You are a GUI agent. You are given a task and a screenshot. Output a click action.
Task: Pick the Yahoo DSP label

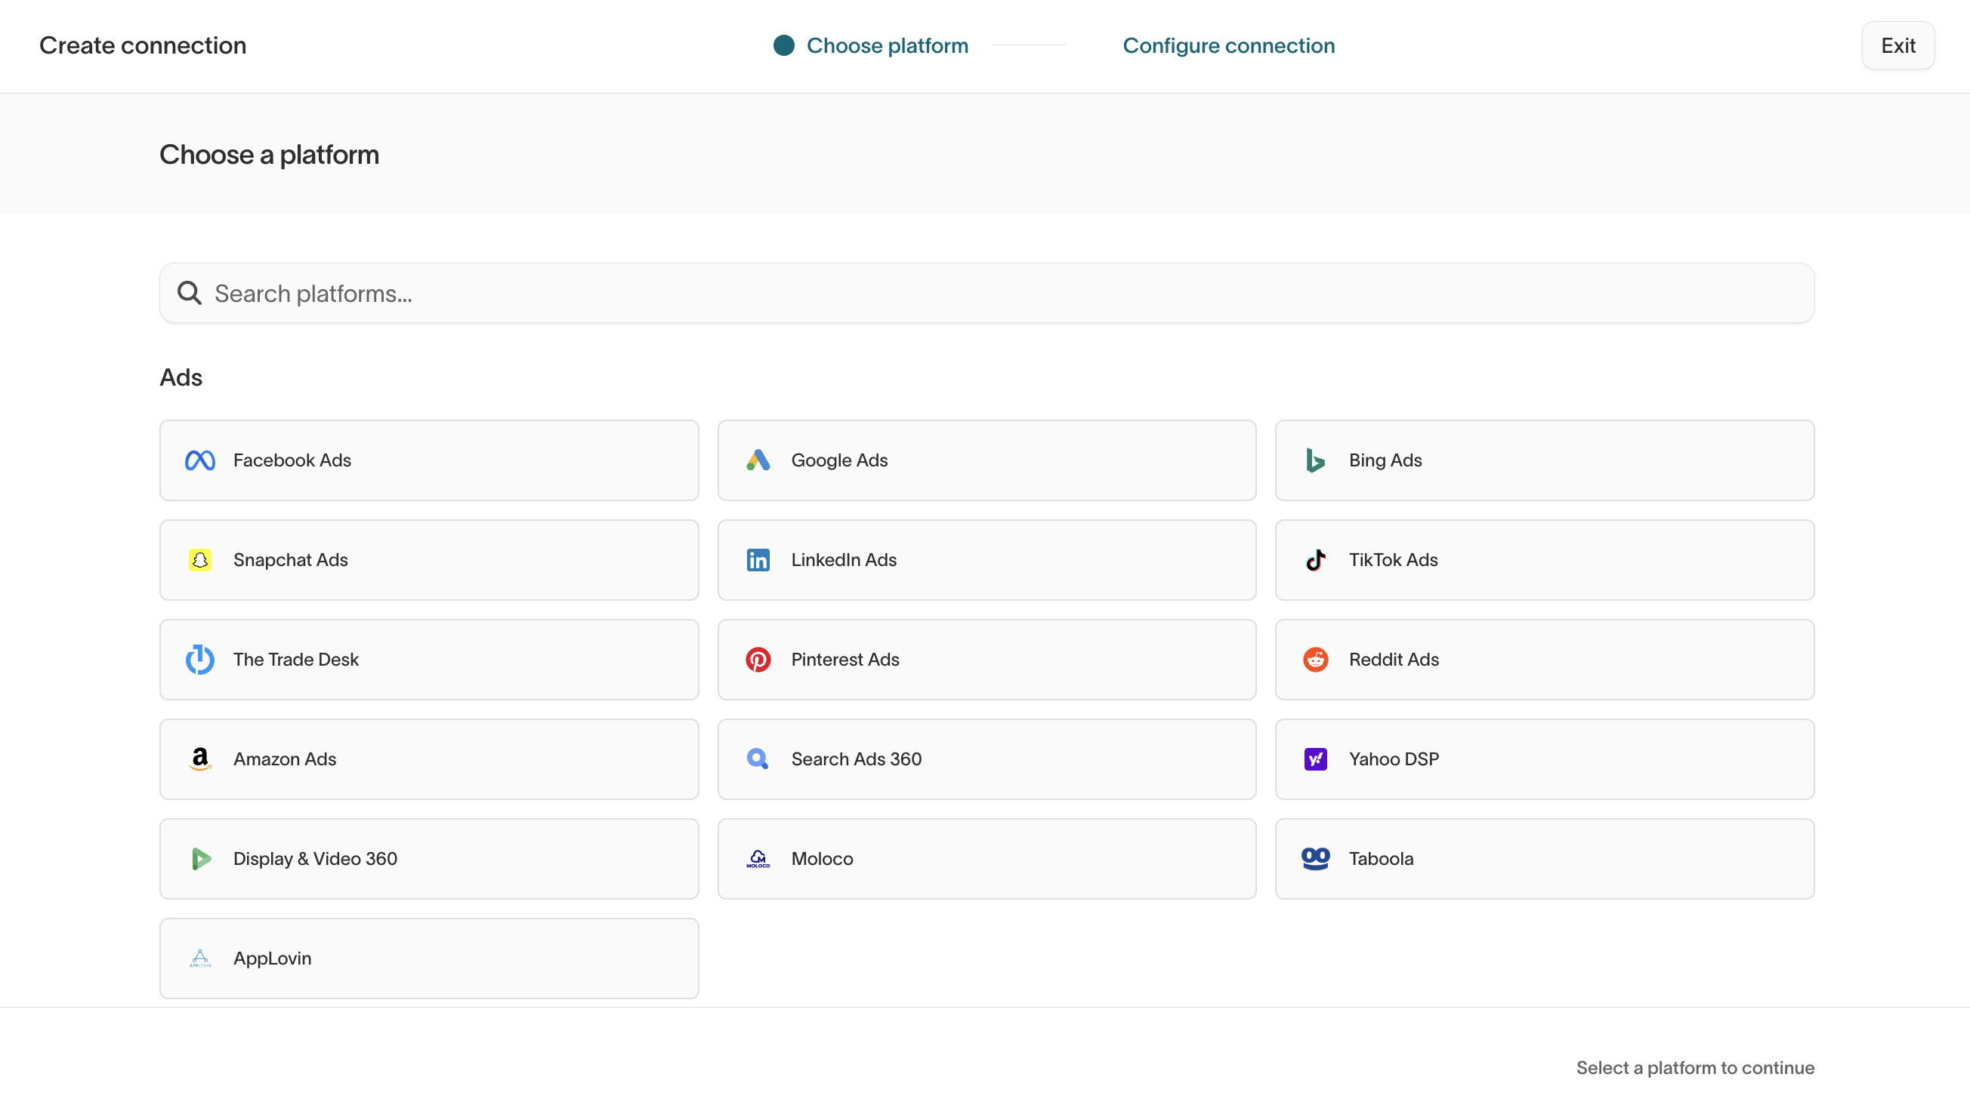(1394, 759)
